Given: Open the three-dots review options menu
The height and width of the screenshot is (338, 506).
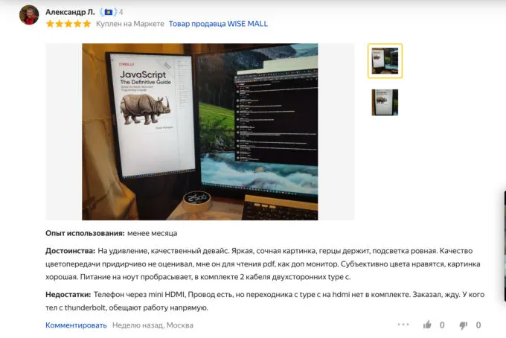Looking at the screenshot, I should [x=403, y=325].
